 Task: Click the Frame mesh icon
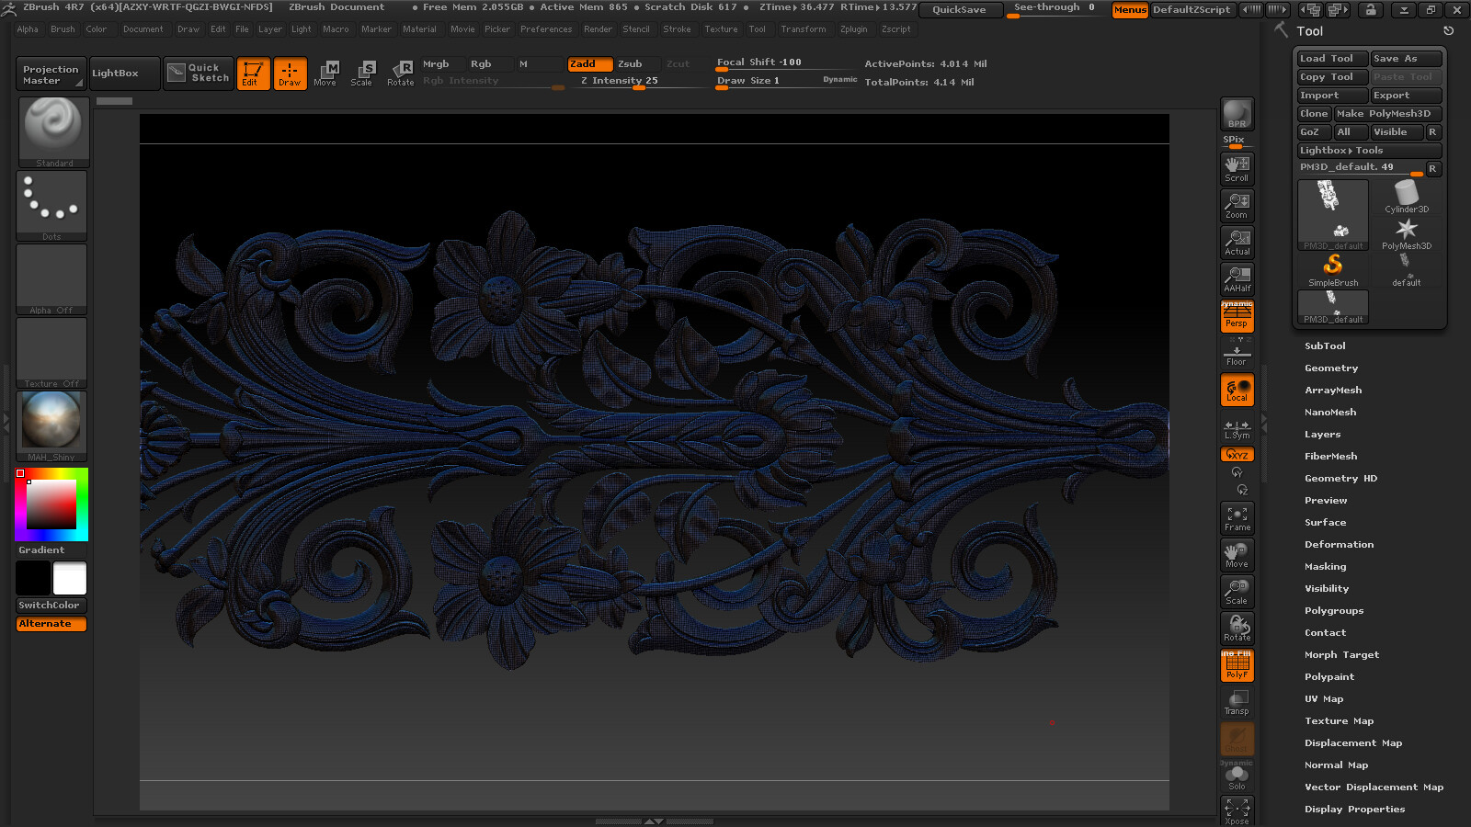click(x=1237, y=518)
